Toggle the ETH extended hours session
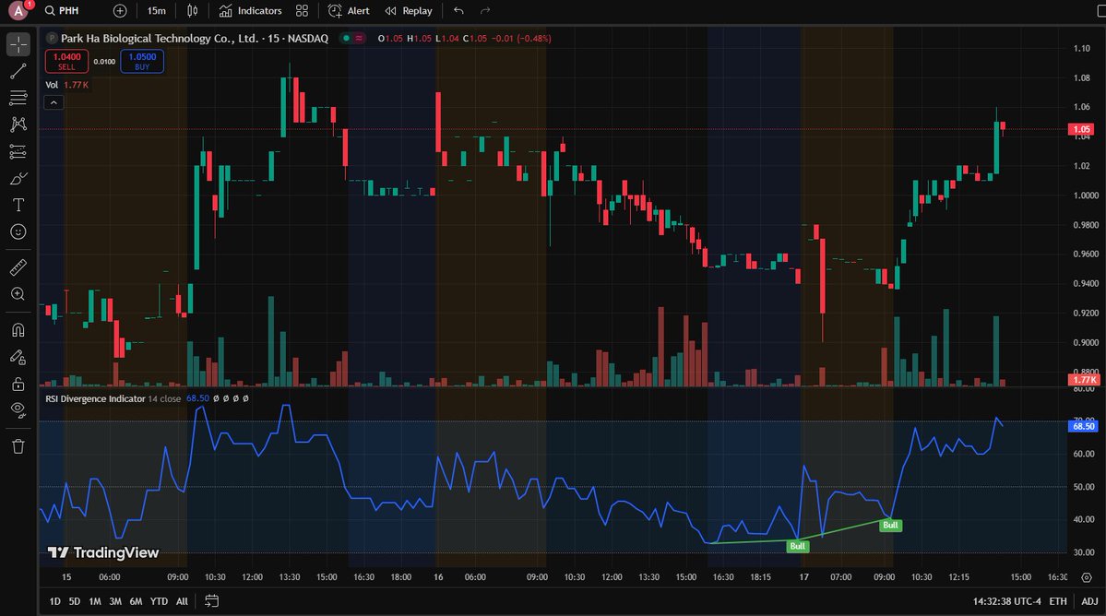Viewport: 1106px width, 616px height. pos(1057,601)
